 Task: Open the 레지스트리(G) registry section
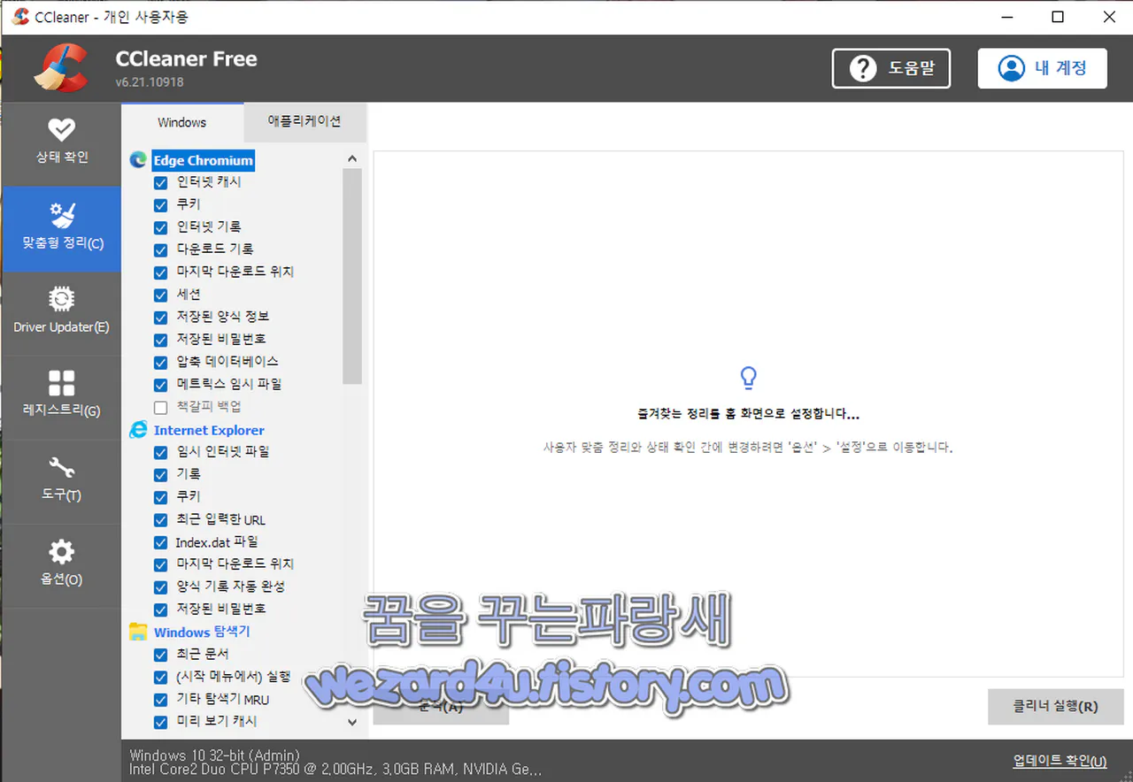[x=61, y=397]
